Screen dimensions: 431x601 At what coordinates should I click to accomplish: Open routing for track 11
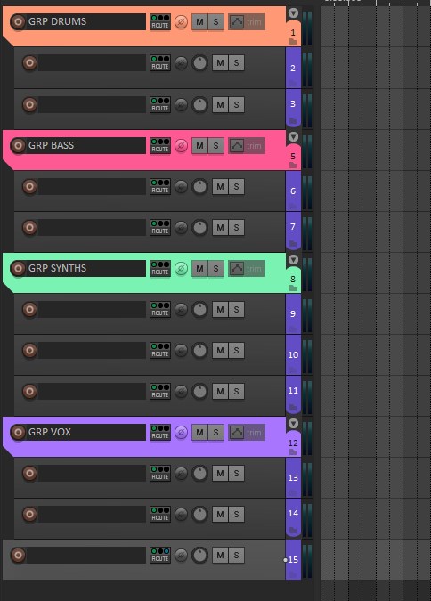pyautogui.click(x=160, y=392)
